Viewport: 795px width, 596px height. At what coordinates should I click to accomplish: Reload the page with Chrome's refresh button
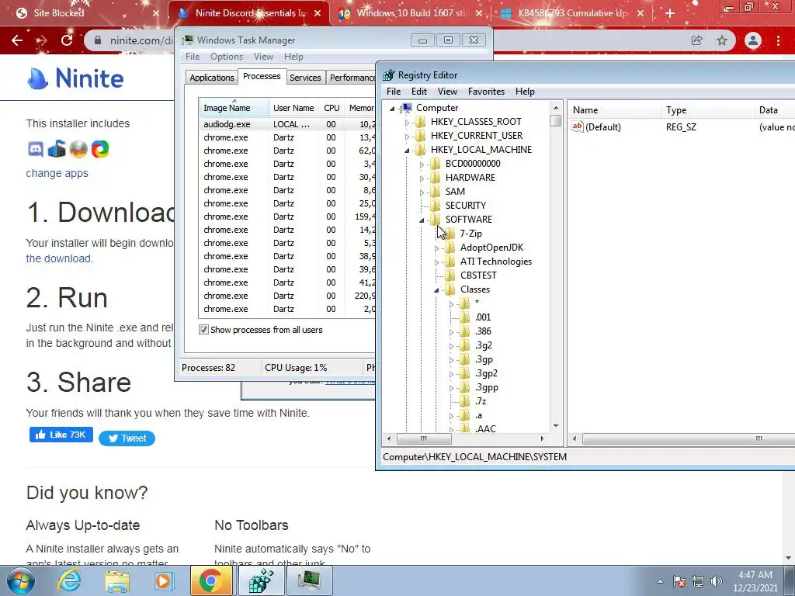(67, 40)
